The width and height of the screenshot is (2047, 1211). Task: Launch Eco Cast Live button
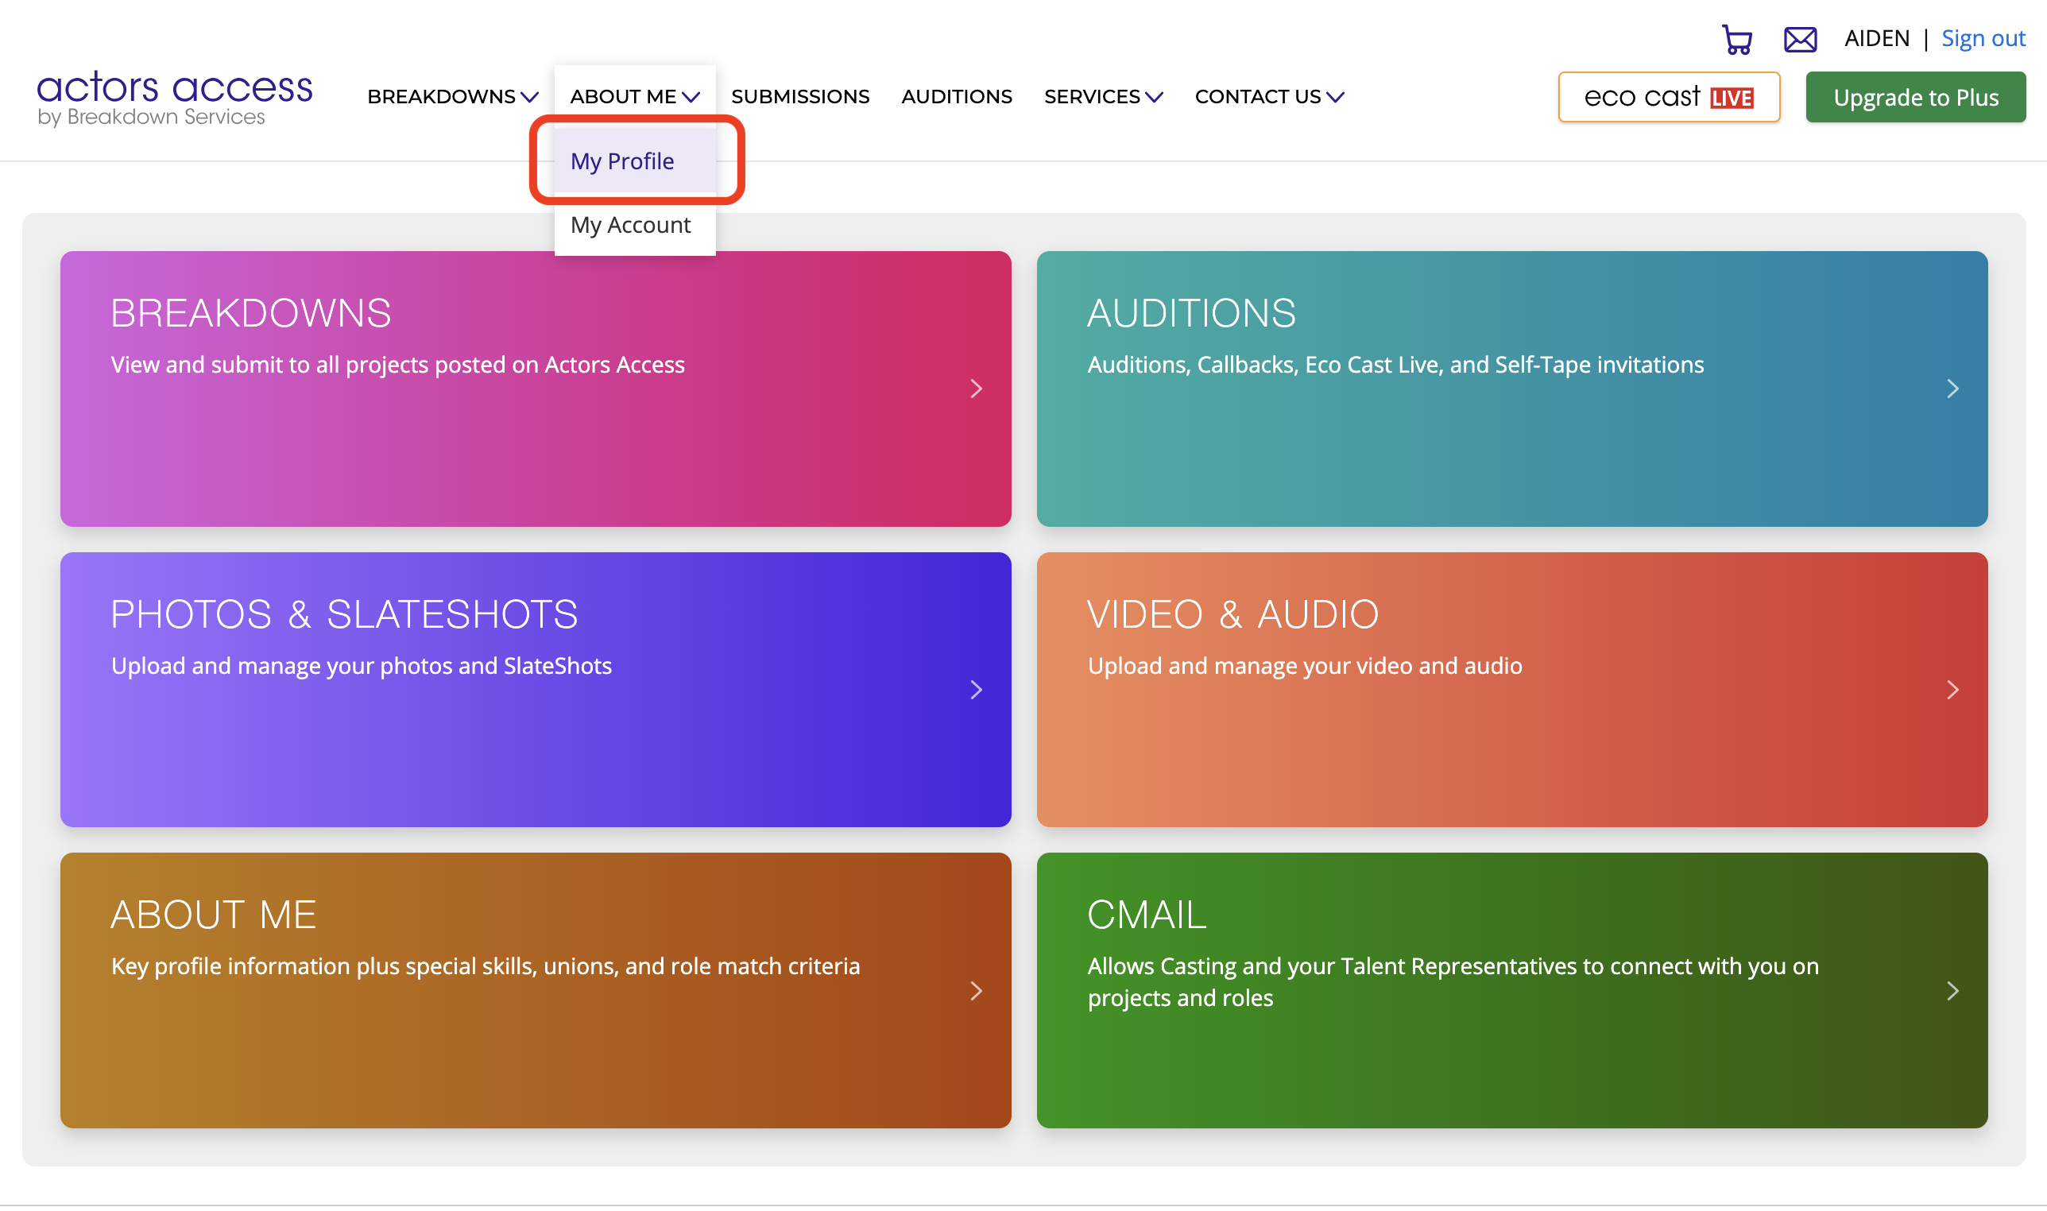coord(1668,98)
